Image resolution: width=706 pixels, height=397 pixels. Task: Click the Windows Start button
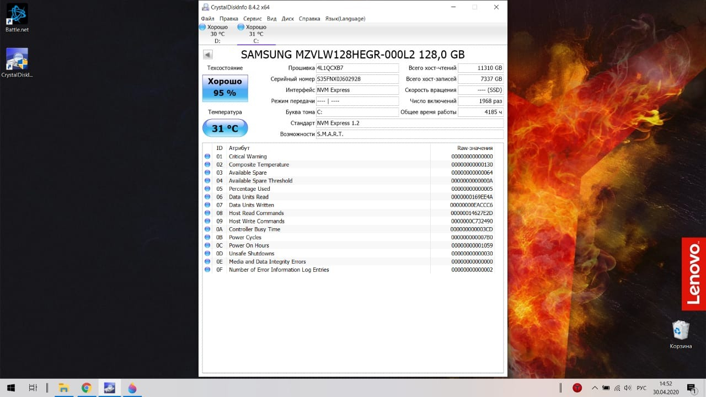coord(10,388)
